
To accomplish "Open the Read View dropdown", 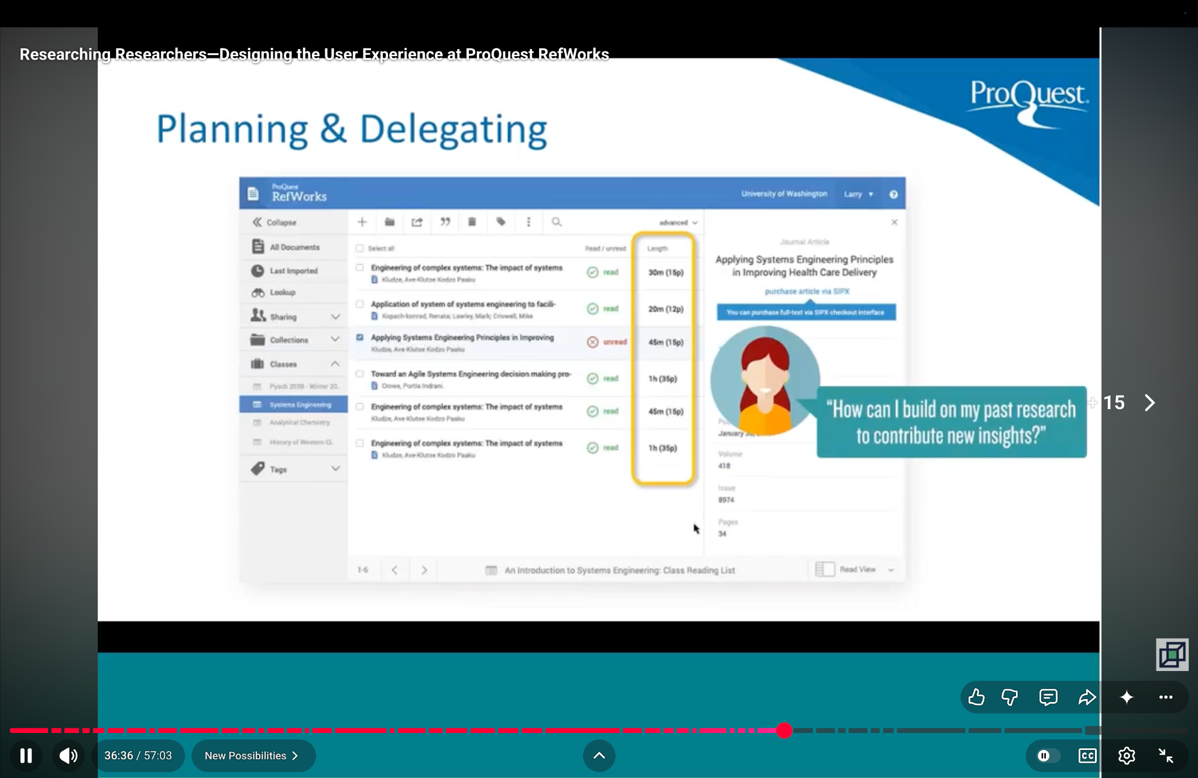I will [x=855, y=569].
